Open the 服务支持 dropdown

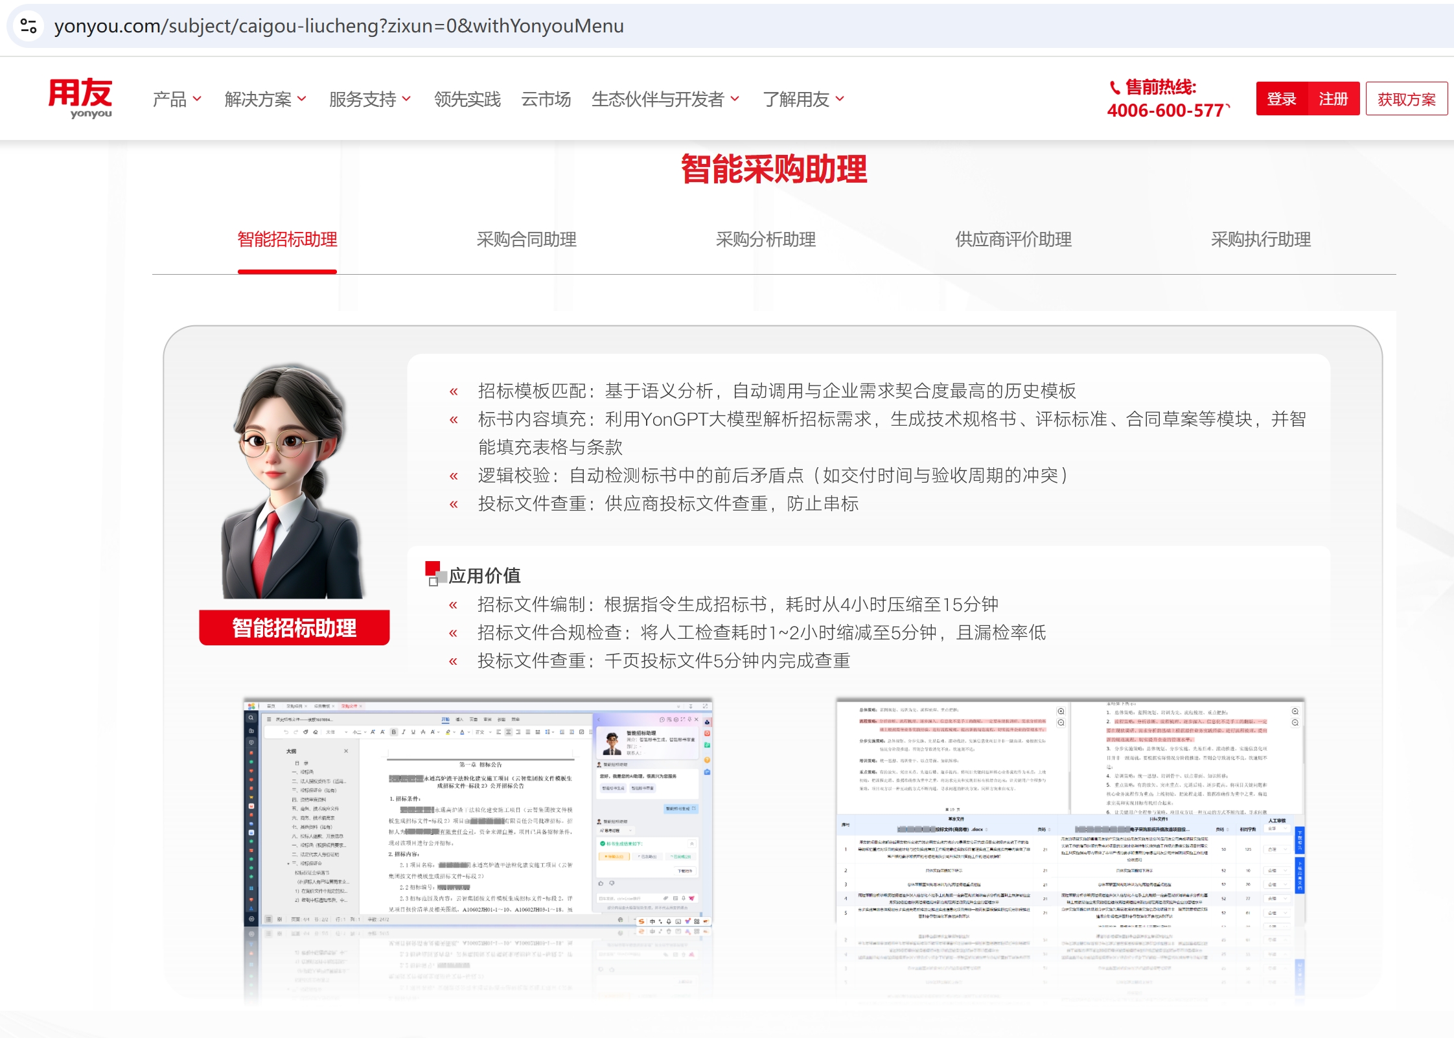point(369,99)
